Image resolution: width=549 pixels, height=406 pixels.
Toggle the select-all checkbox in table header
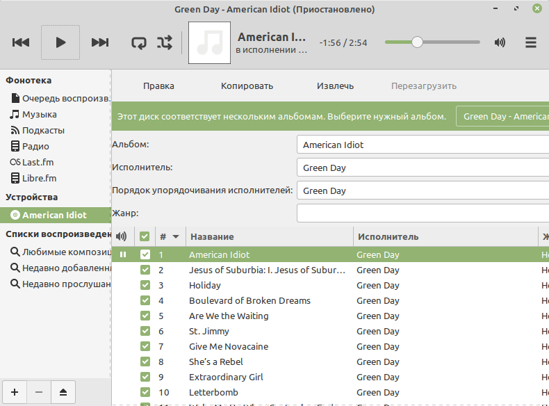pos(145,236)
